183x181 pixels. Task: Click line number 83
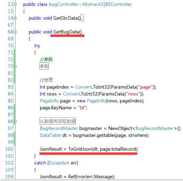[x=10, y=87]
